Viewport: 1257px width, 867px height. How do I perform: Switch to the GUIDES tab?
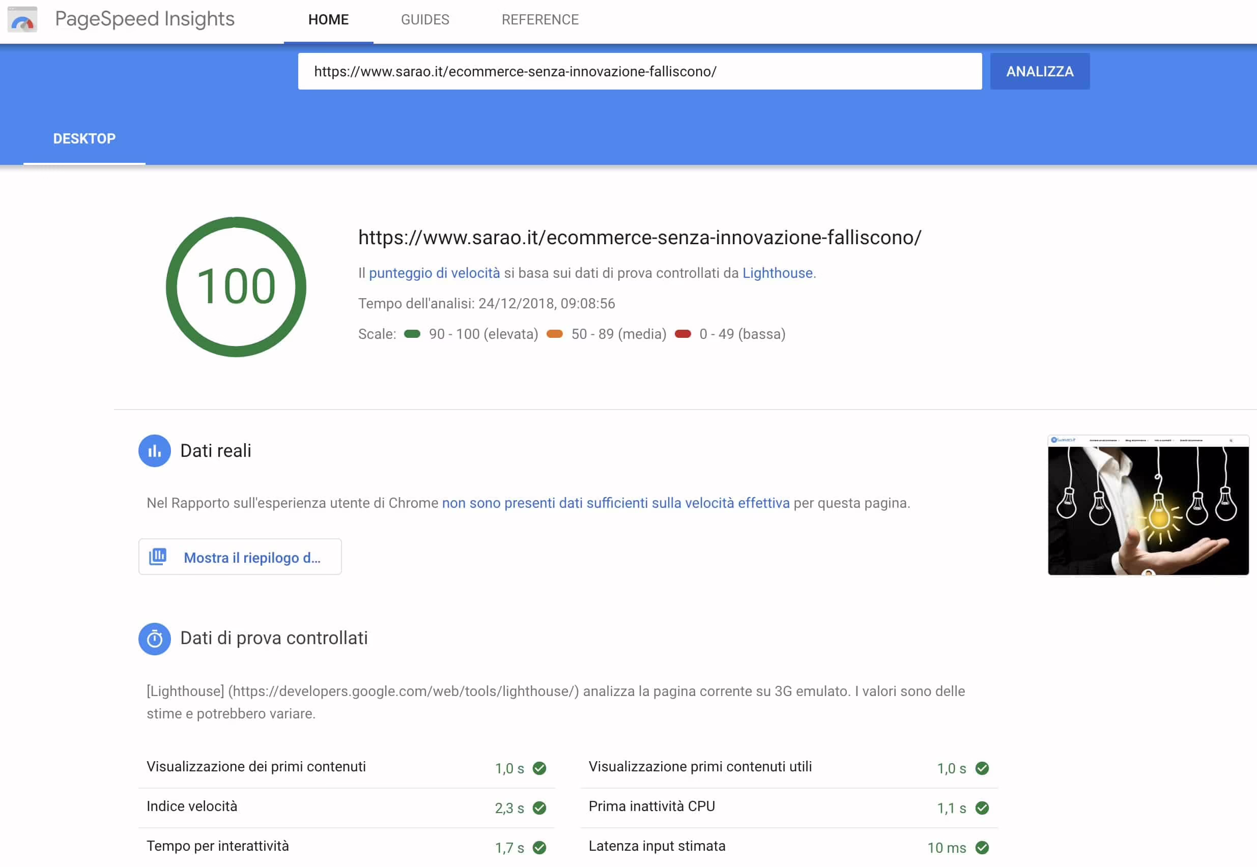tap(425, 19)
